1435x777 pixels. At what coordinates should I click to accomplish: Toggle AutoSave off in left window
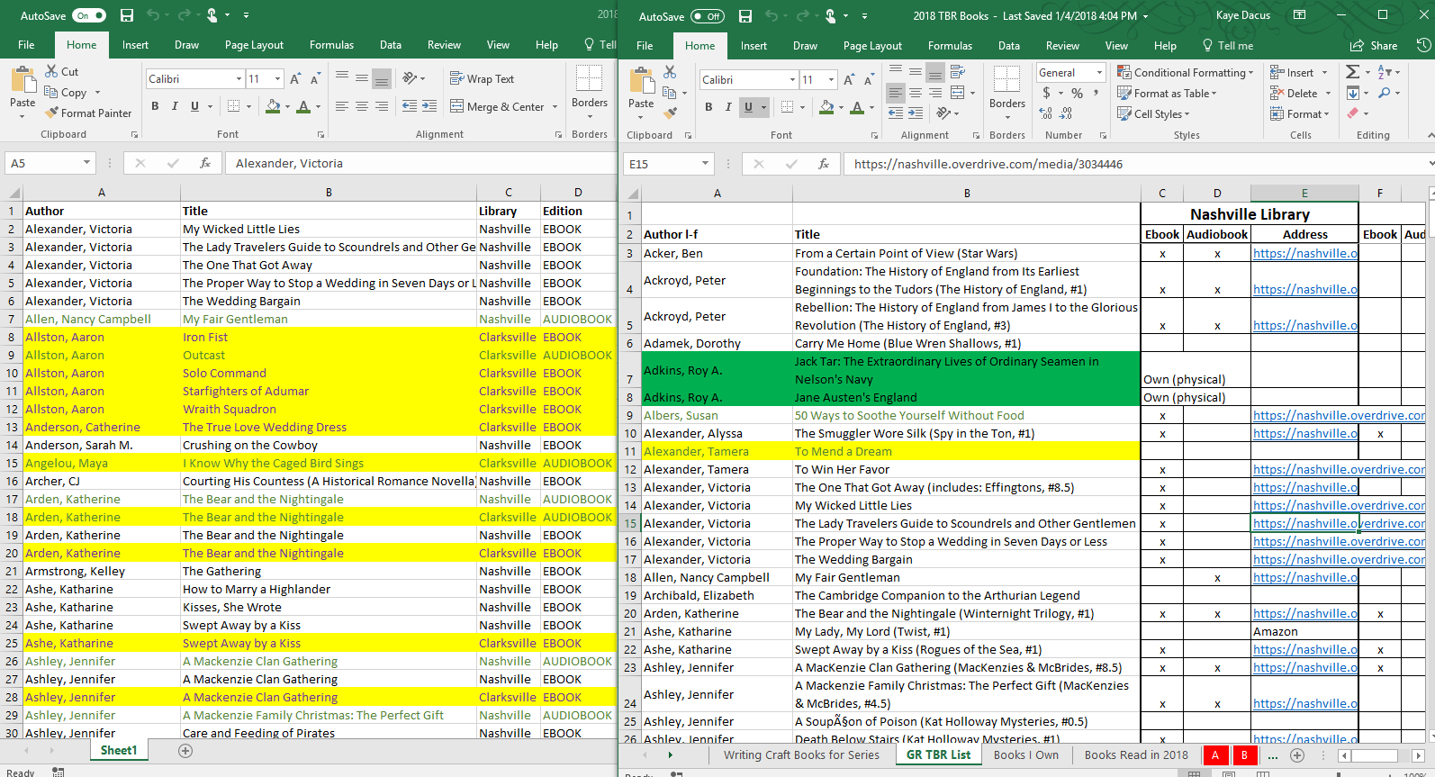pyautogui.click(x=88, y=15)
